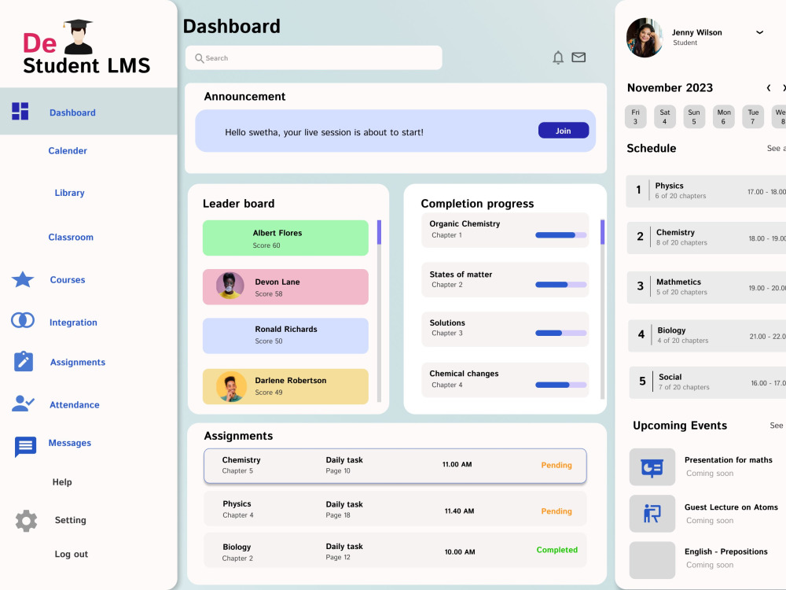Viewport: 786px width, 590px height.
Task: Click Jenny Wilson profile photo
Action: click(645, 38)
